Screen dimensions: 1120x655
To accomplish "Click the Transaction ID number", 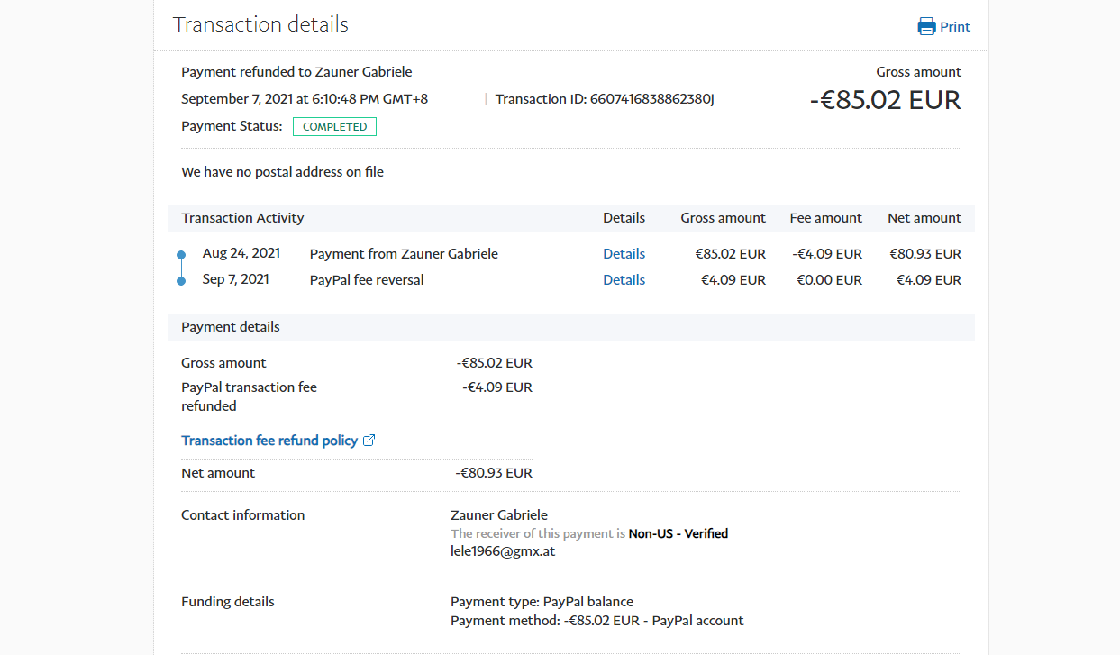I will pos(651,99).
